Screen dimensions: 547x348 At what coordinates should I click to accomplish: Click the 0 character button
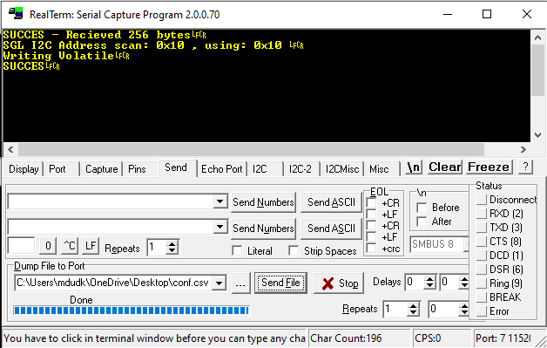pos(48,246)
